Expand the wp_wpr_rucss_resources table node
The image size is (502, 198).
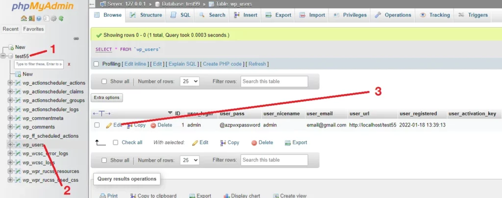coord(11,171)
